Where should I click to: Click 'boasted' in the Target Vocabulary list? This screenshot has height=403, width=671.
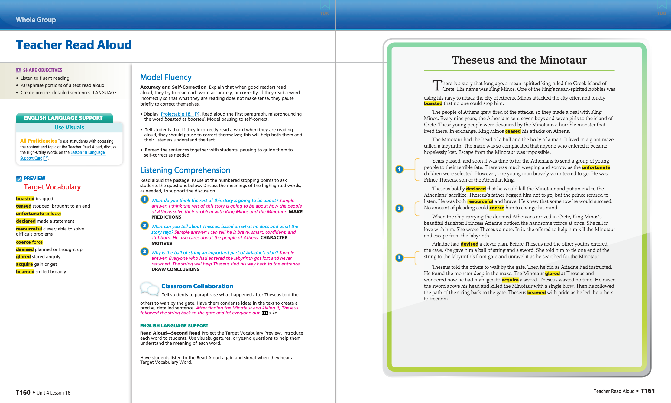(x=25, y=199)
